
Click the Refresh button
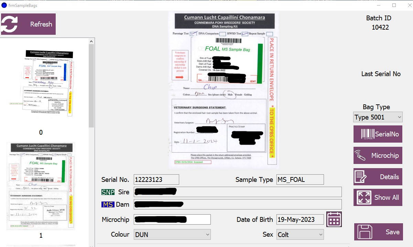[28, 24]
